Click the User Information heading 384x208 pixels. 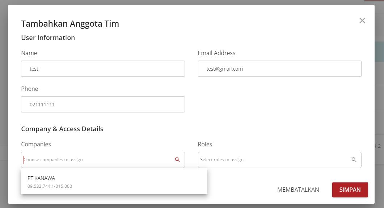pyautogui.click(x=48, y=37)
